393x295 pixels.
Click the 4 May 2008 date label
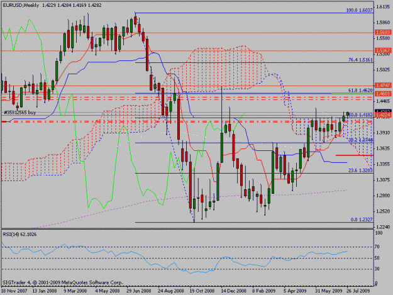pos(108,291)
